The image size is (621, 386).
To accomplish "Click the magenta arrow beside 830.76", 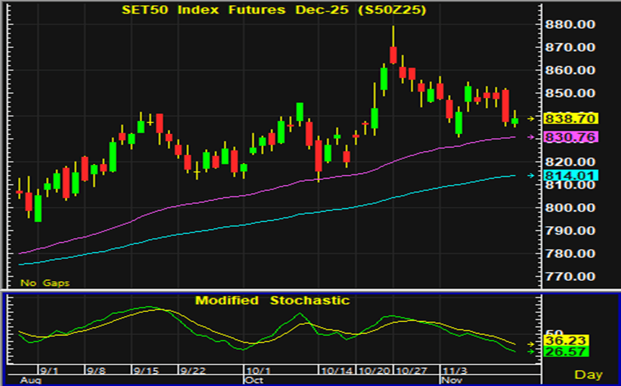I will pos(532,137).
